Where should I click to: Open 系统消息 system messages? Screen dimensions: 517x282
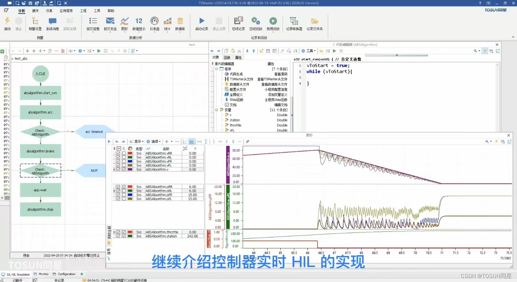(x=52, y=23)
